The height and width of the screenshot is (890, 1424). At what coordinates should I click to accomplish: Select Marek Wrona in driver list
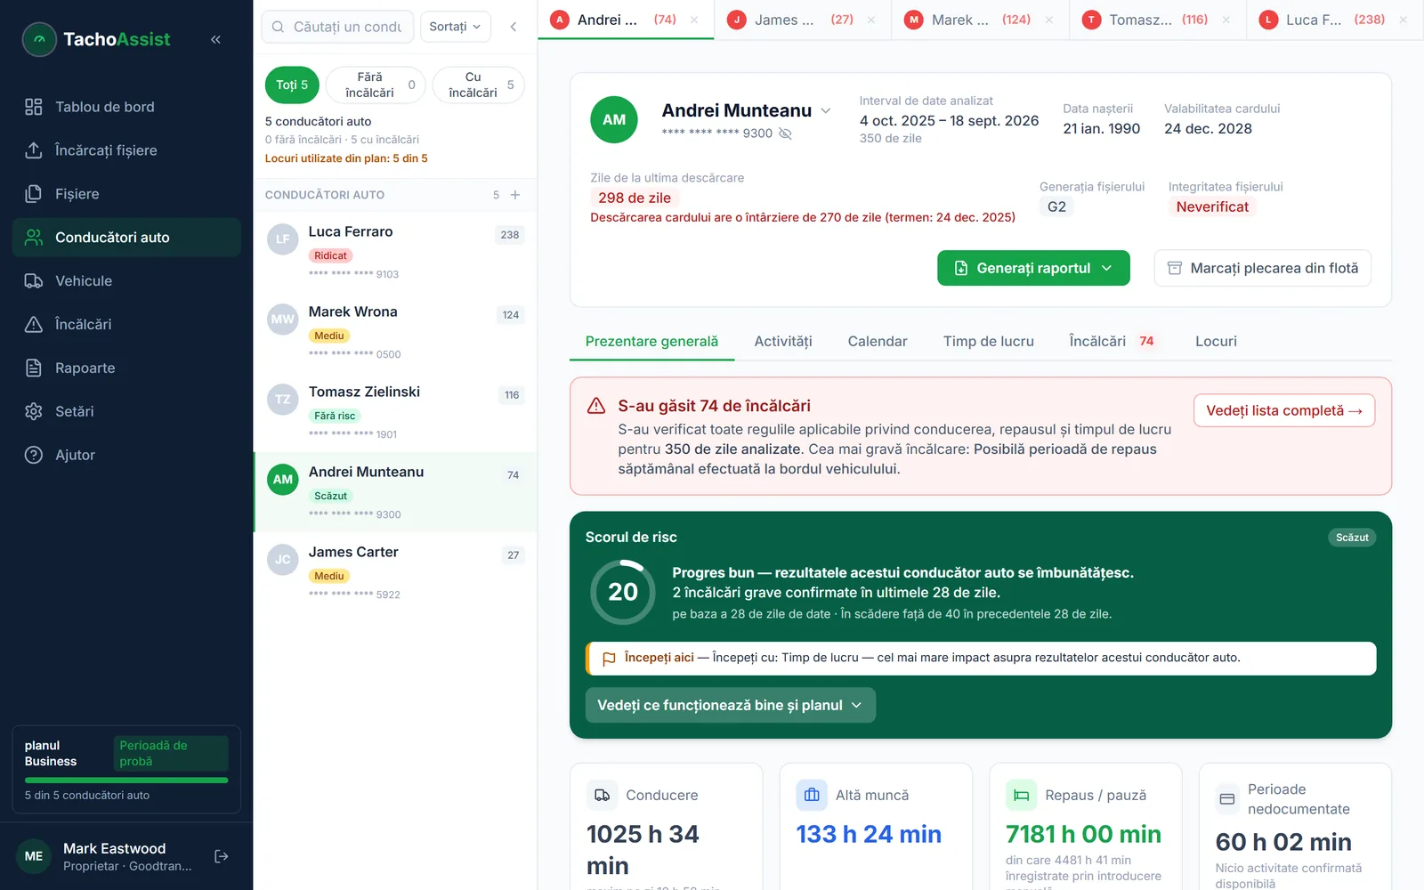pos(395,332)
